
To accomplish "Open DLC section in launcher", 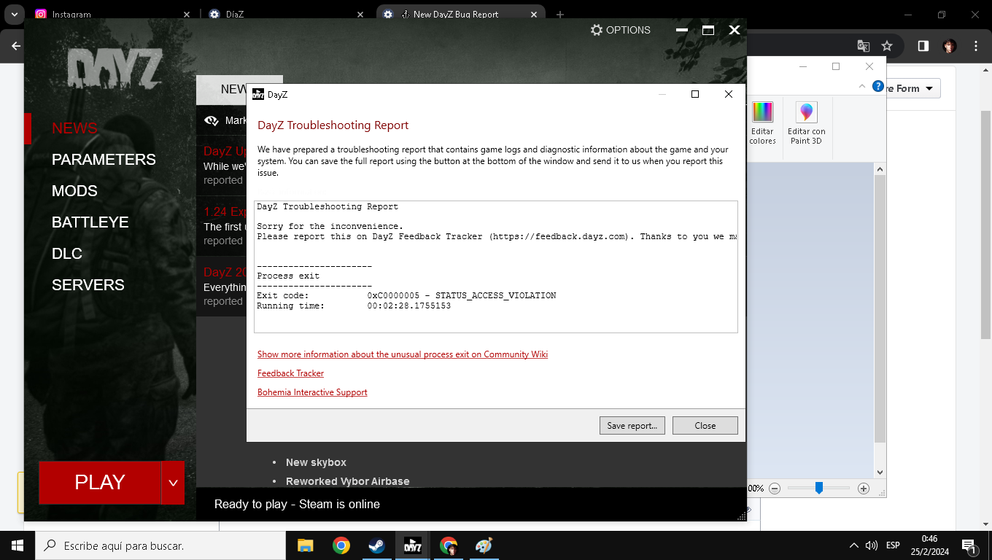I will pyautogui.click(x=67, y=254).
